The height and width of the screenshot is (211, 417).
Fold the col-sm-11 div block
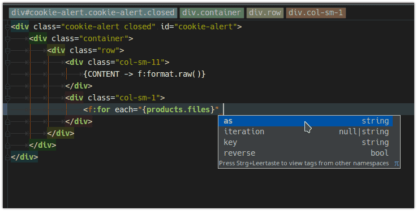(7, 62)
